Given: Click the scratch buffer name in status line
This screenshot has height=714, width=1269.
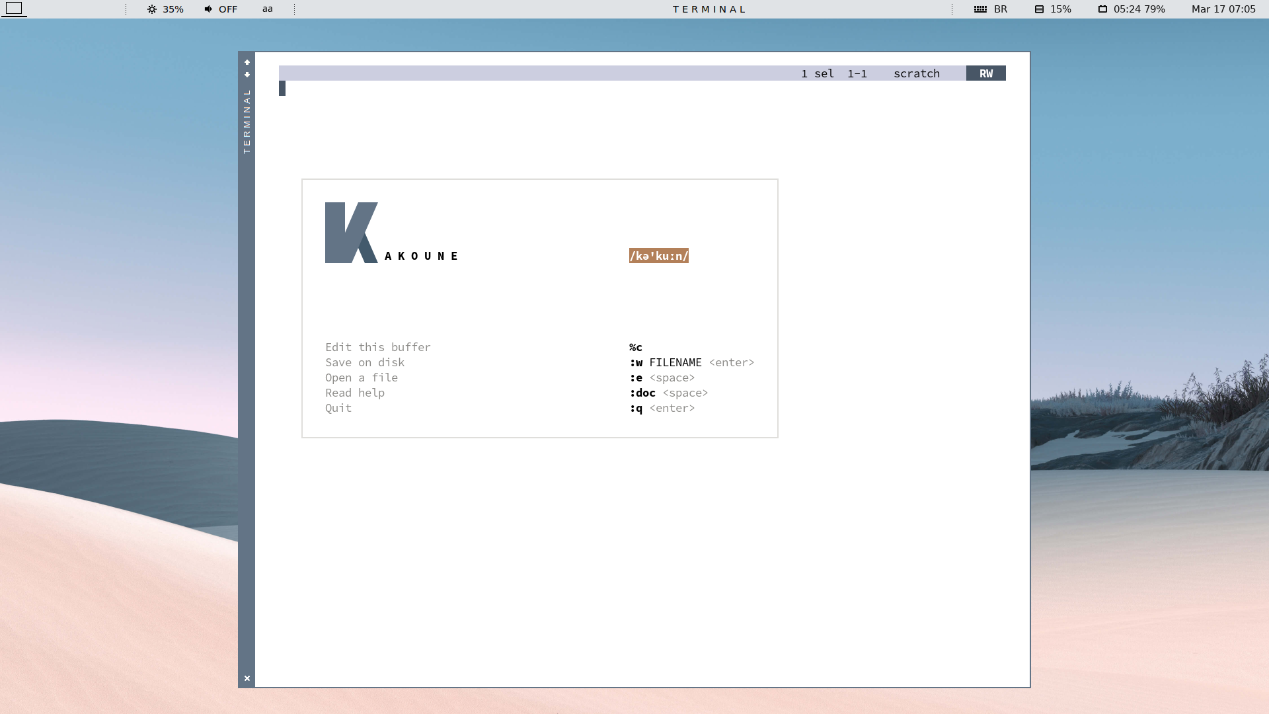Looking at the screenshot, I should pos(916,73).
